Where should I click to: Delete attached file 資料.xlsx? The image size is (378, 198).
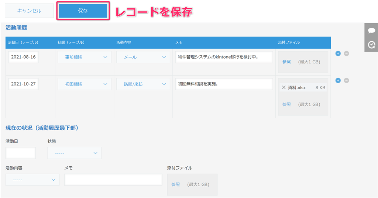[284, 87]
